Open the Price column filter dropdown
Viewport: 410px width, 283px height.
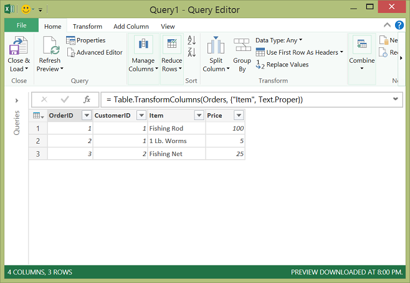click(x=238, y=116)
